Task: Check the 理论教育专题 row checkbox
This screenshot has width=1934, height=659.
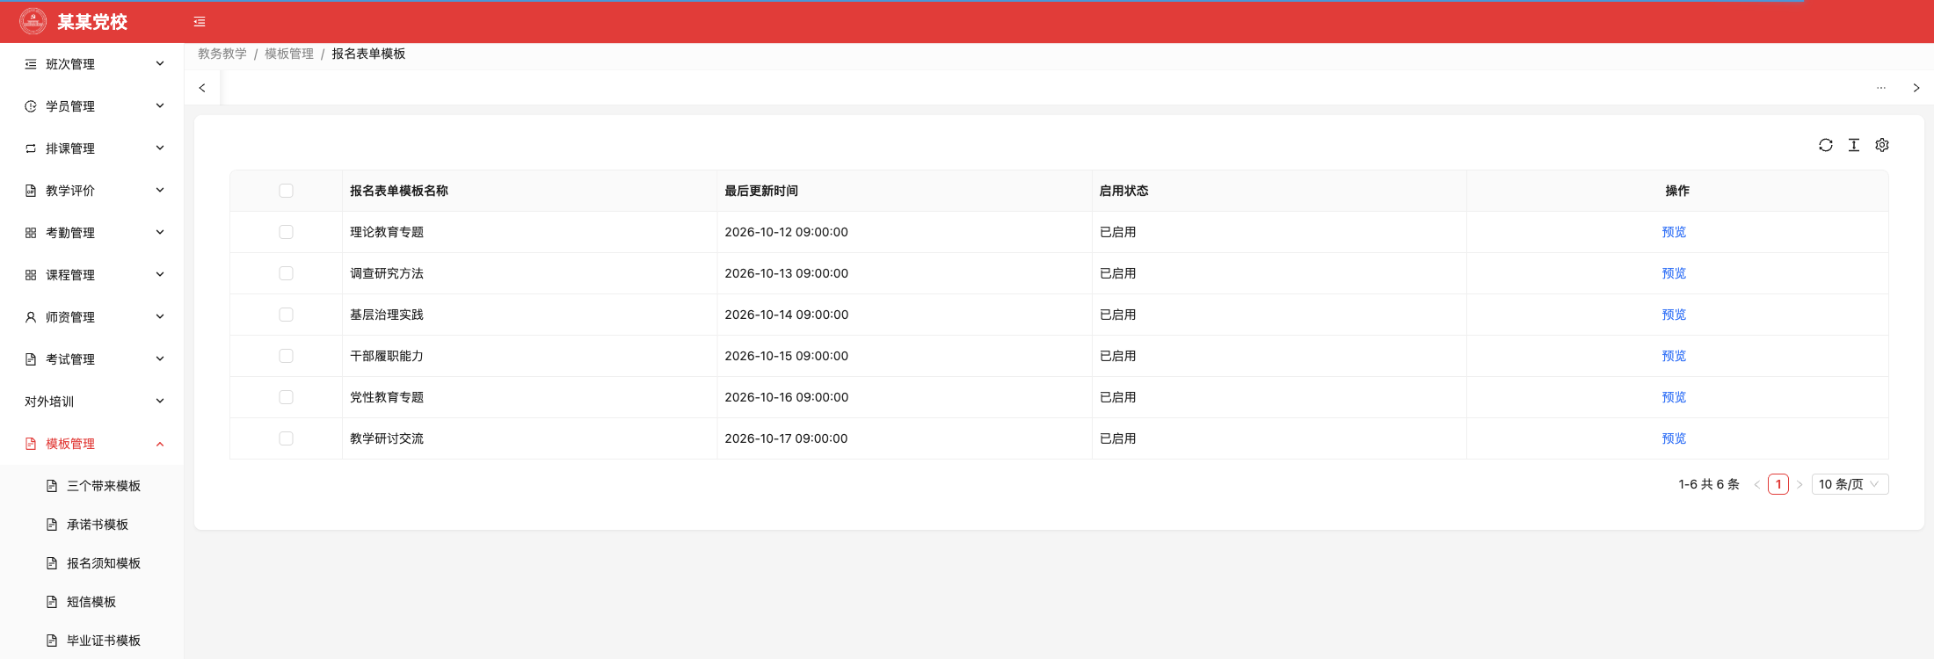Action: (x=286, y=232)
